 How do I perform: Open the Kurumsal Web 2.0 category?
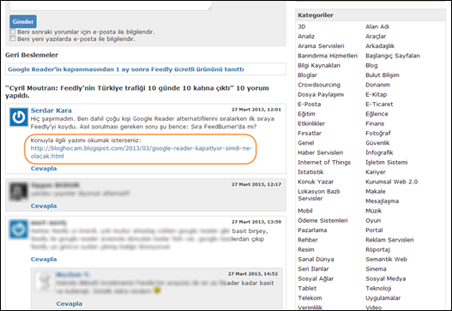pyautogui.click(x=391, y=182)
